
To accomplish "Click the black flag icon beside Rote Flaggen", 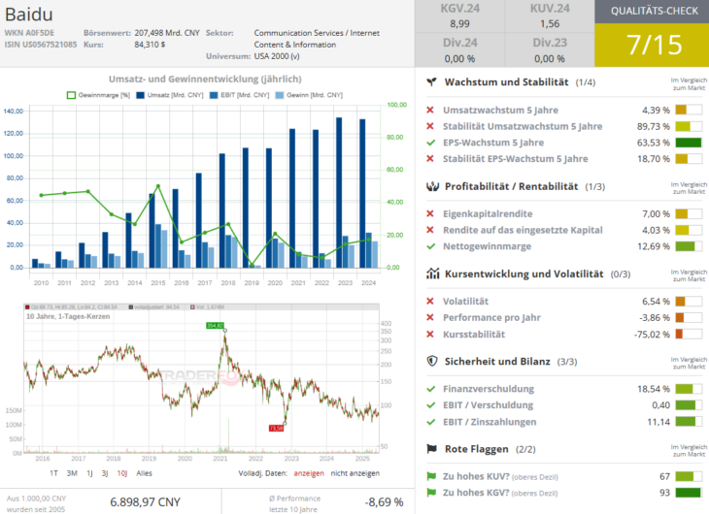I will click(x=432, y=448).
